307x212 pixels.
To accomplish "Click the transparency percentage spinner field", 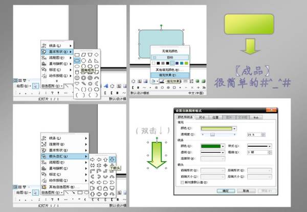I will pyautogui.click(x=256, y=135).
